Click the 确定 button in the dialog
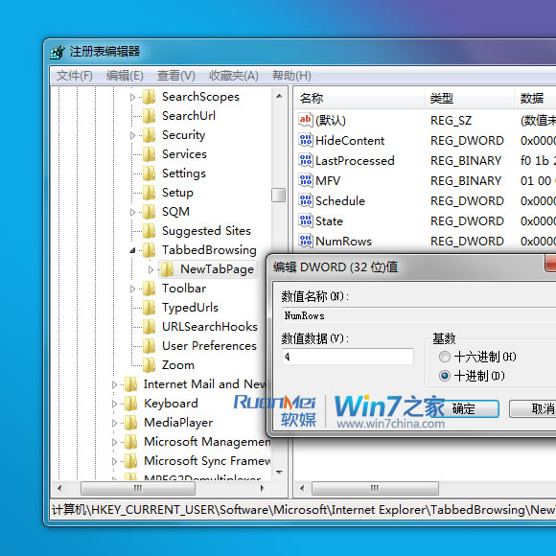Screen dimensions: 556x556 468,408
